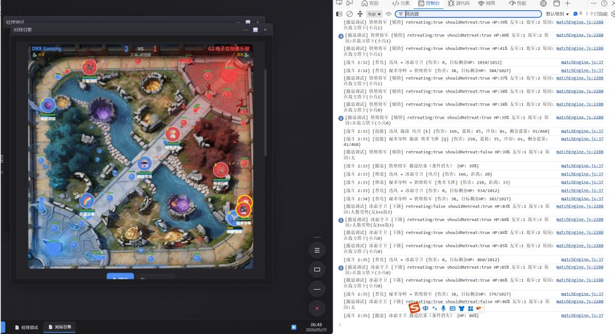Click the console prompt arrow at bottom
The width and height of the screenshot is (615, 334).
(x=340, y=324)
